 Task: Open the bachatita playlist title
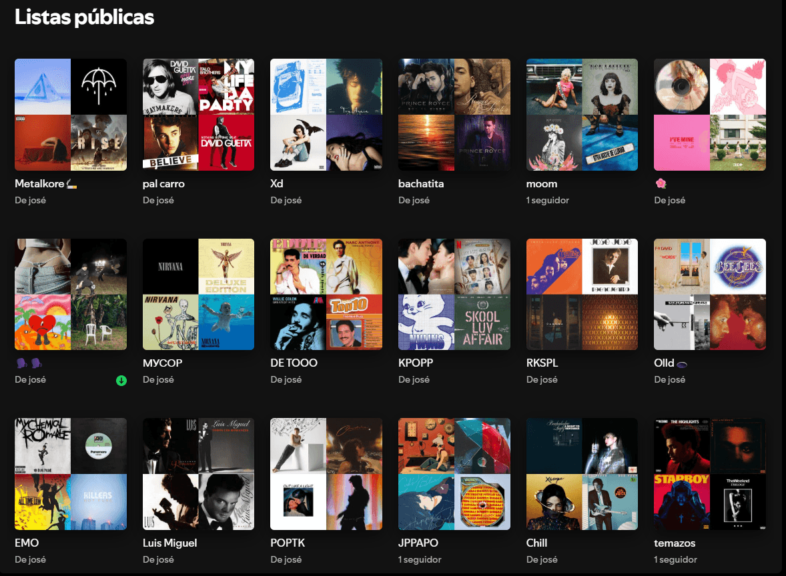(x=421, y=183)
